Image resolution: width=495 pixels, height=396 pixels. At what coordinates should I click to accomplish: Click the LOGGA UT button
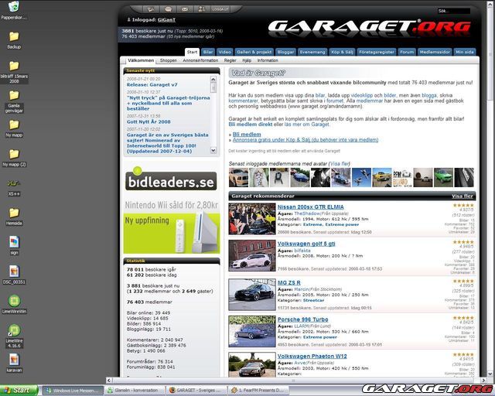tap(220, 9)
